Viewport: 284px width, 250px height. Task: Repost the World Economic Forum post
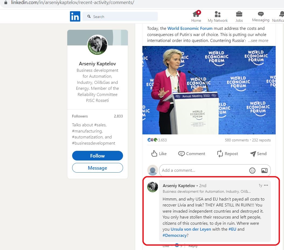pos(227,153)
